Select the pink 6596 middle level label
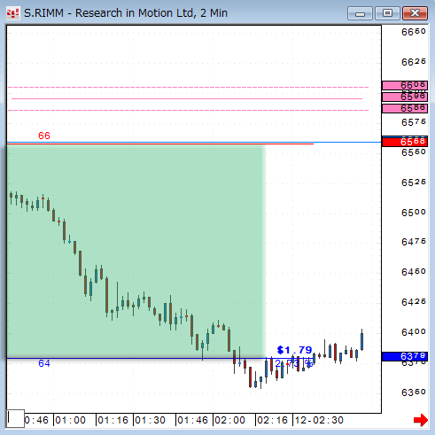The height and width of the screenshot is (435, 435). pos(405,97)
